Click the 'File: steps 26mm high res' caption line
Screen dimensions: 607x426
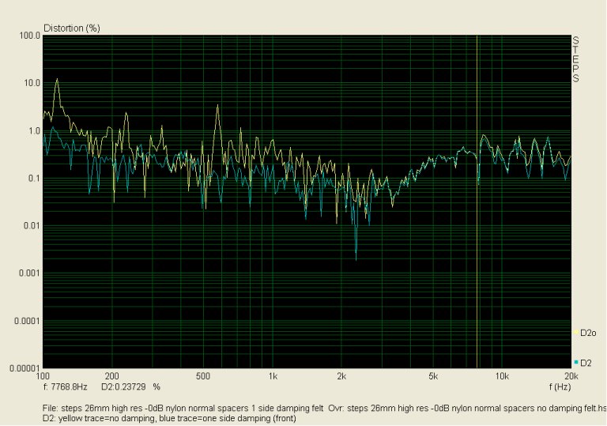click(x=324, y=408)
